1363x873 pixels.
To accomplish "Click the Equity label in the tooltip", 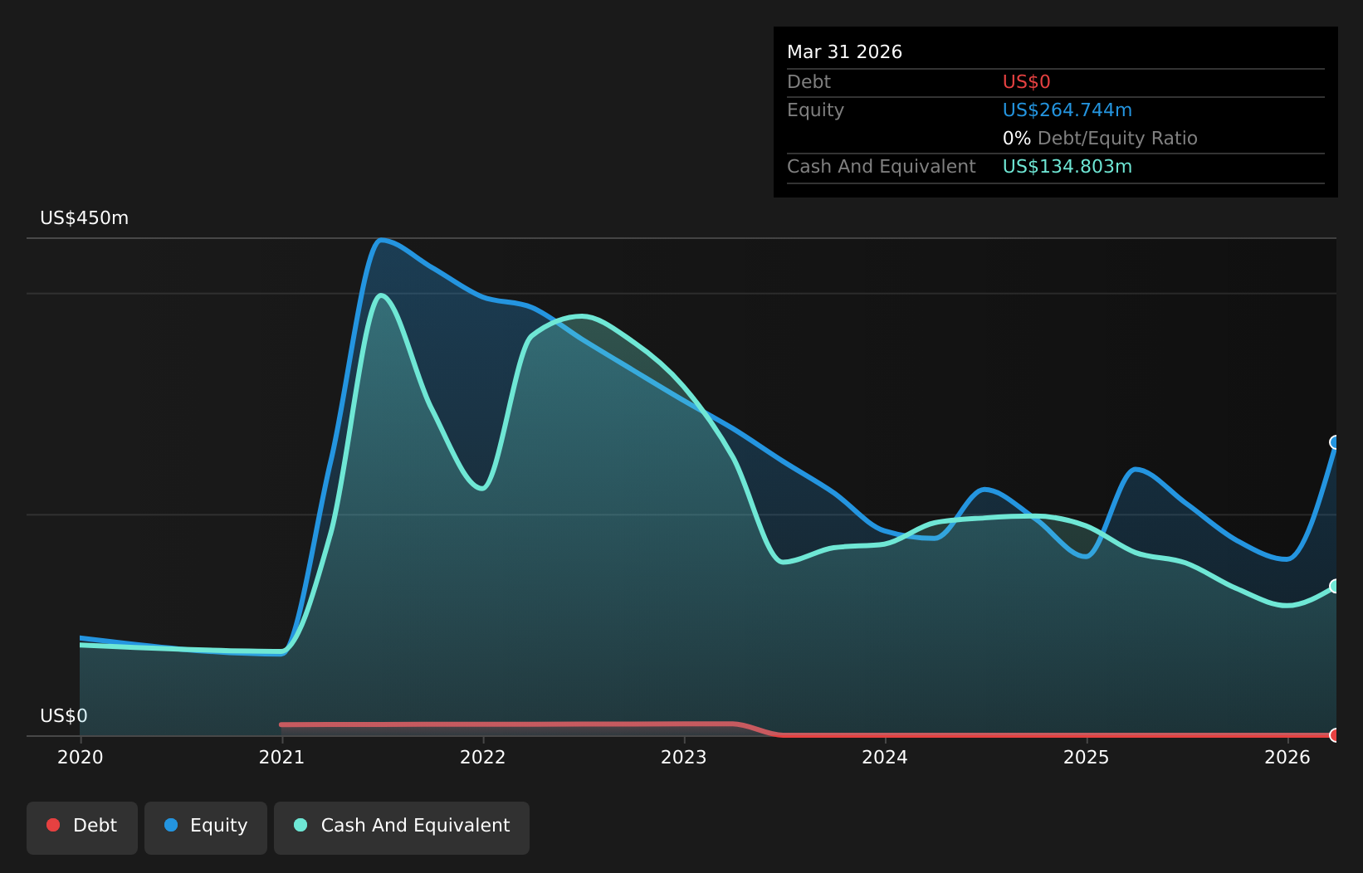I will 815,110.
